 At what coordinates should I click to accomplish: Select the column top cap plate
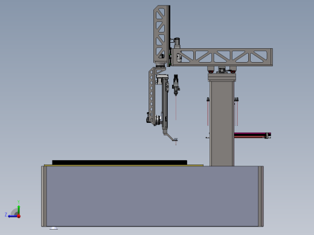[222, 77]
